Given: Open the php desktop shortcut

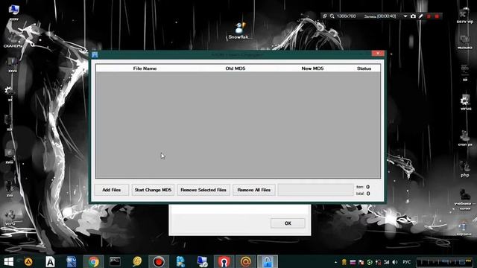Looking at the screenshot, I should tap(464, 169).
